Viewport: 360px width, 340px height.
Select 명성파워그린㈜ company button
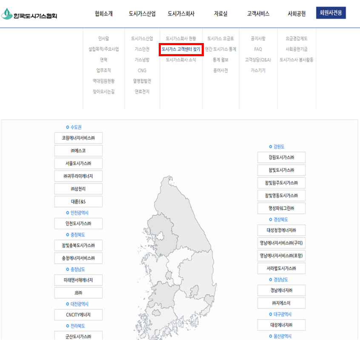281,208
